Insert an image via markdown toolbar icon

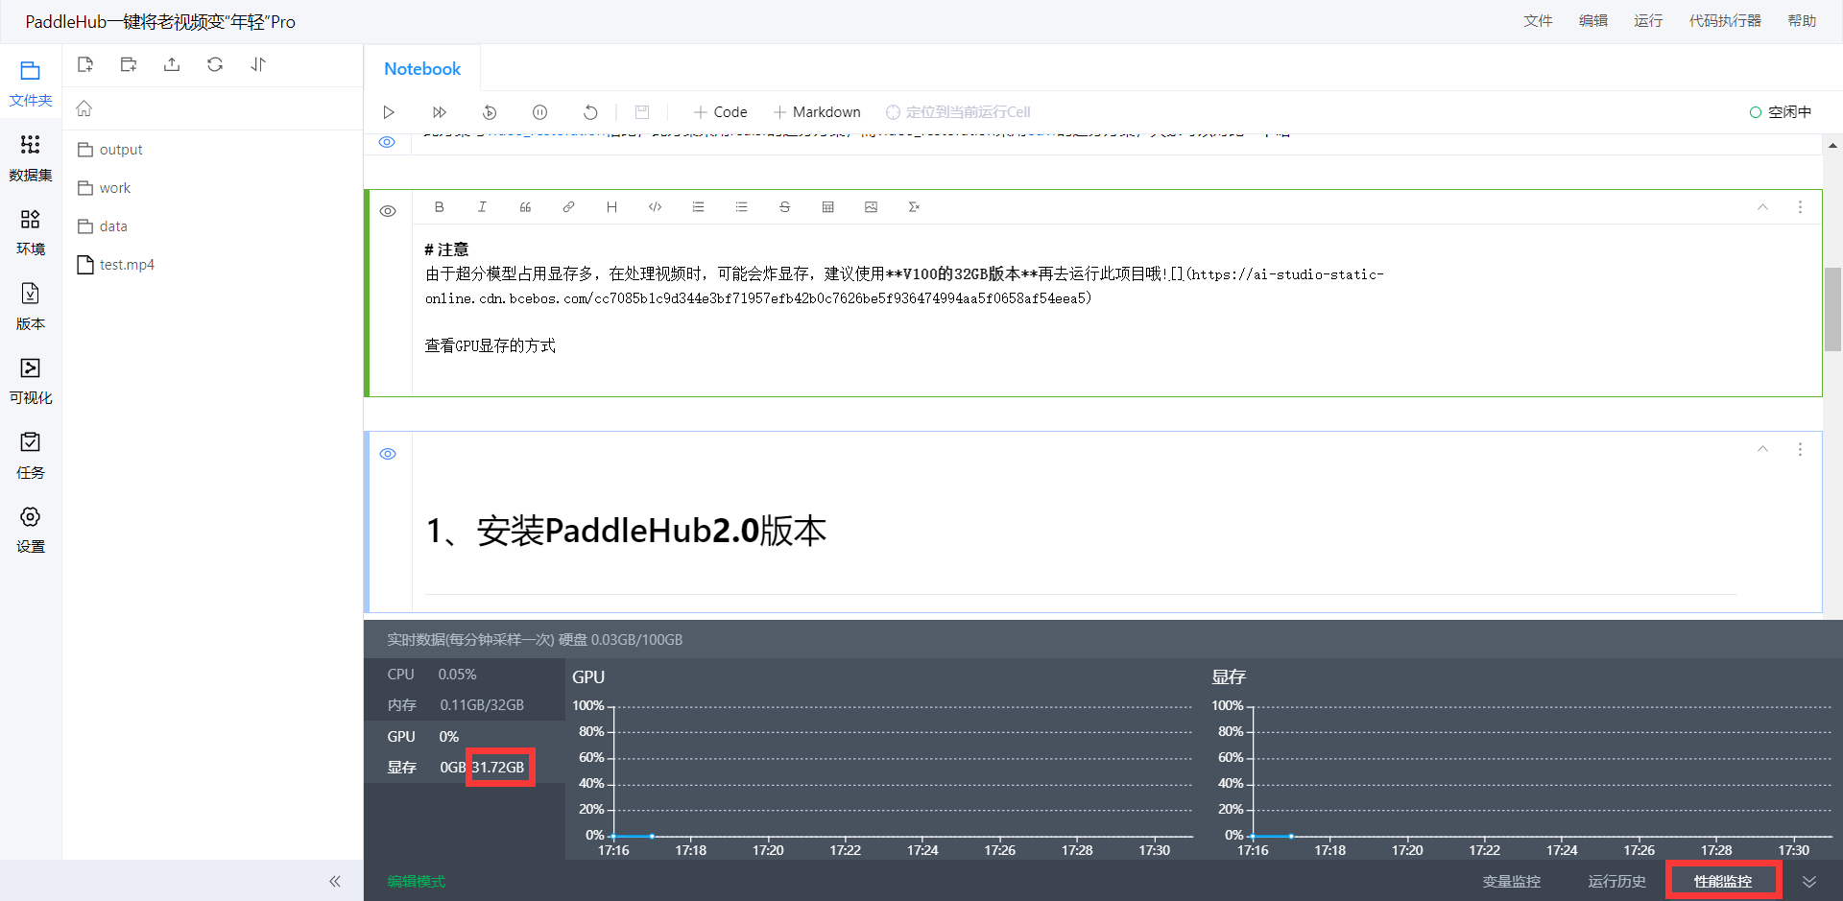(x=871, y=206)
